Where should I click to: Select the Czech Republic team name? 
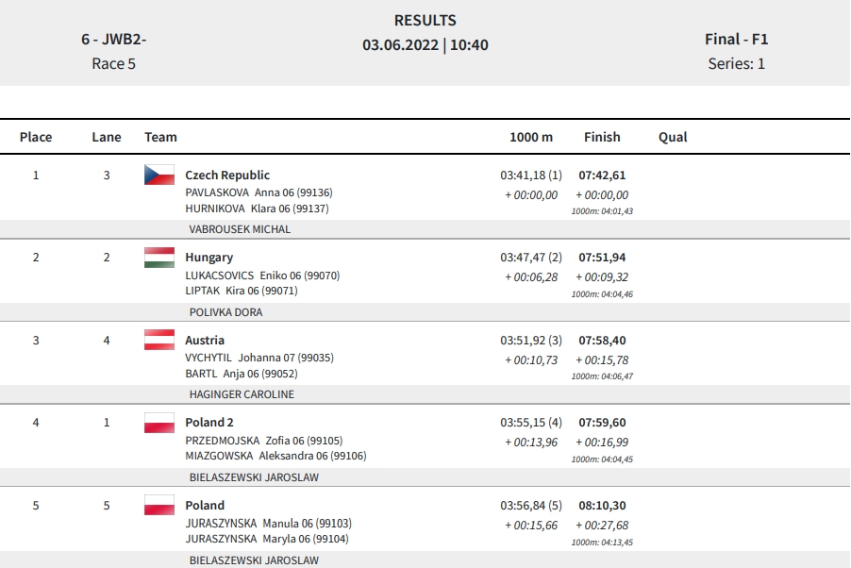(x=227, y=175)
